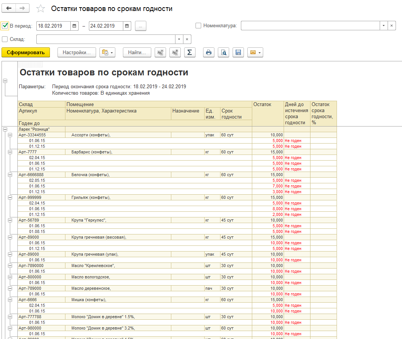
Task: Select the 'Назначение' column header
Action: 188,114
